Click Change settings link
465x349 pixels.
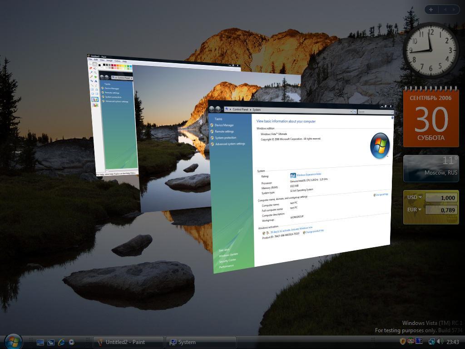click(x=381, y=194)
